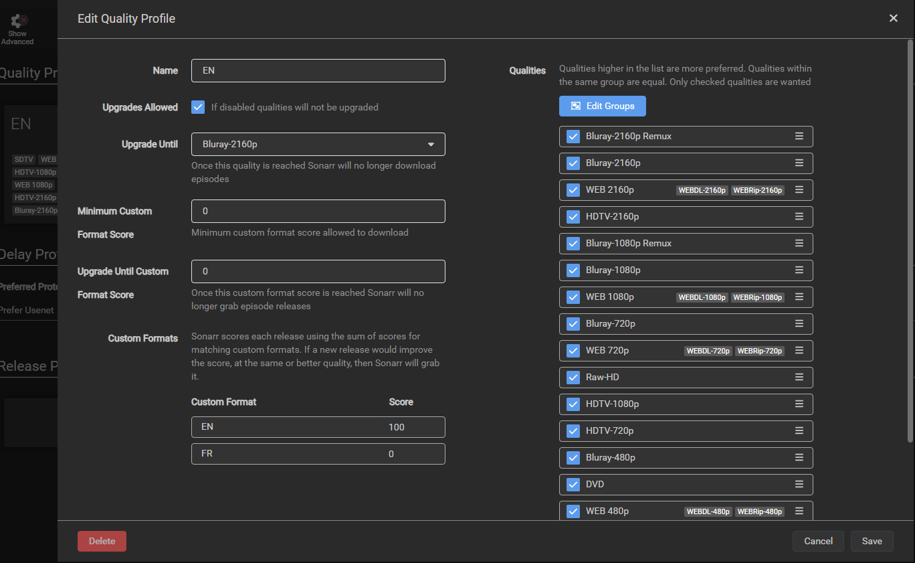The height and width of the screenshot is (563, 915).
Task: Open the Upgrade Until dropdown
Action: click(318, 144)
